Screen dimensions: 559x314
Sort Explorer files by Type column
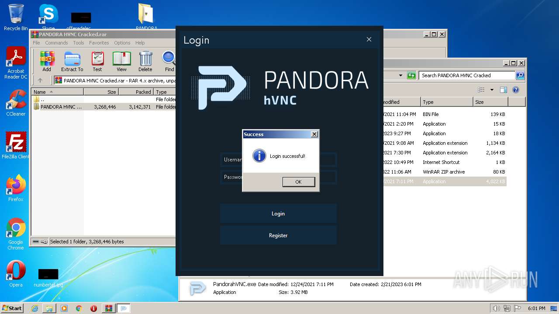447,102
